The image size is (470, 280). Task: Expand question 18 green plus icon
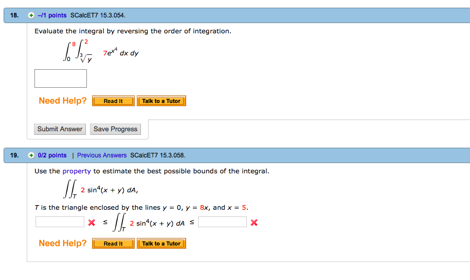point(31,15)
